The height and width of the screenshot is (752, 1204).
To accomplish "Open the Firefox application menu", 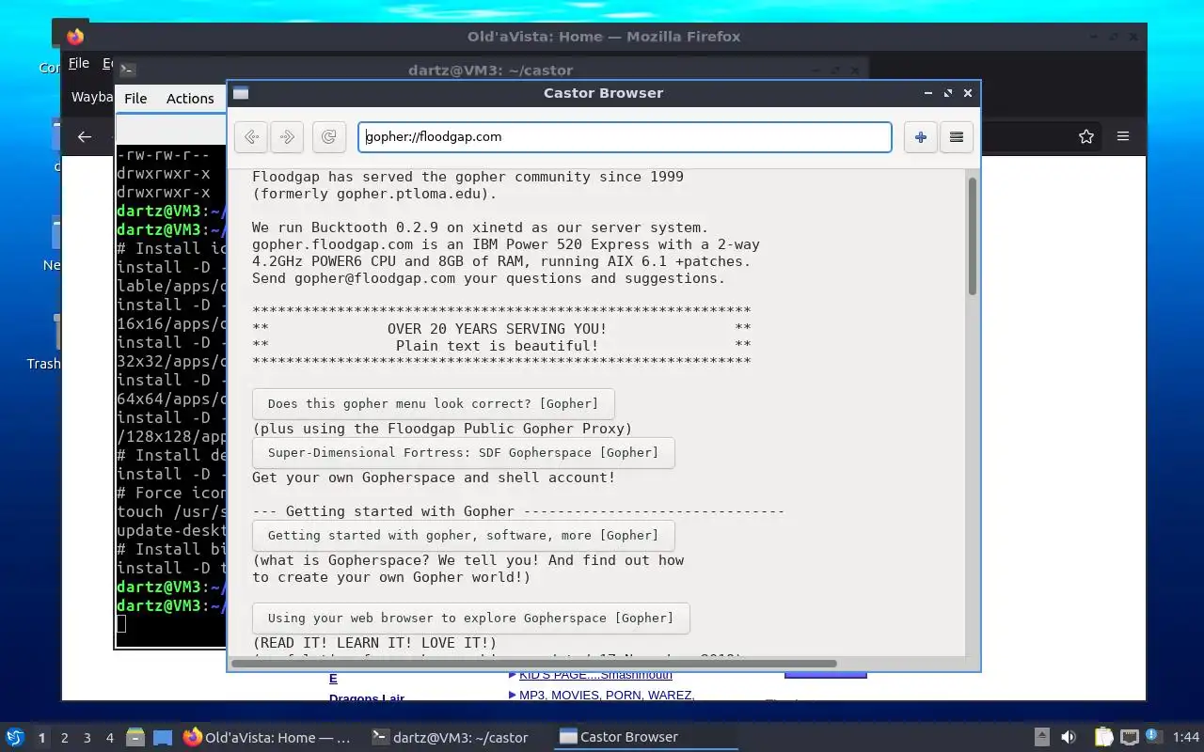I will coord(1123,136).
